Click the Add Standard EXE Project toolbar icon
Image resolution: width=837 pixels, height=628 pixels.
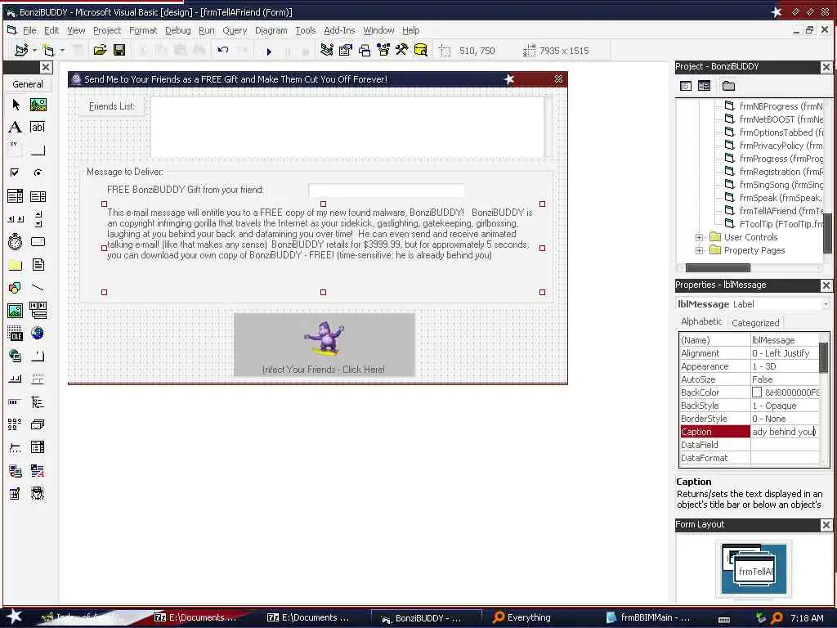point(21,50)
